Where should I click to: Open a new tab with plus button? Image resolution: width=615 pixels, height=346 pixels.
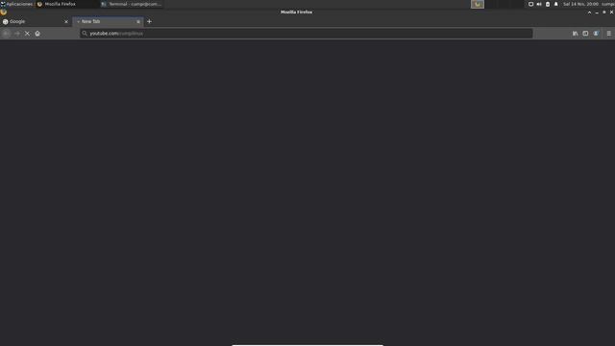coord(149,21)
